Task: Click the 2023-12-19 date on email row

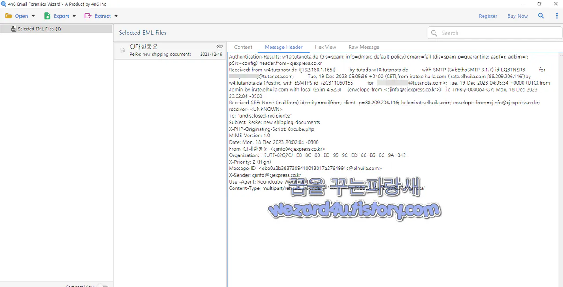Action: point(211,55)
